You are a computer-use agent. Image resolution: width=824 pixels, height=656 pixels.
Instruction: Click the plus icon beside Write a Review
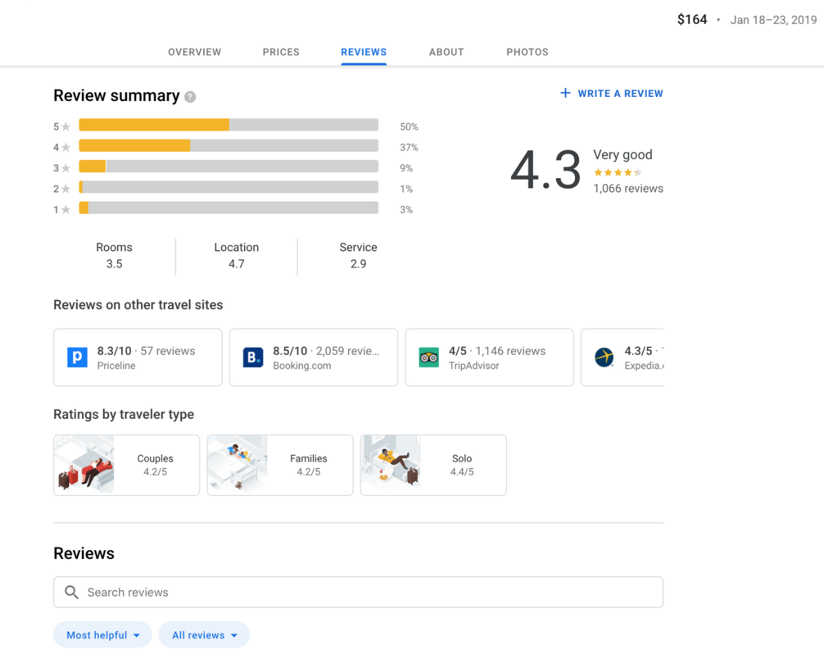(565, 93)
